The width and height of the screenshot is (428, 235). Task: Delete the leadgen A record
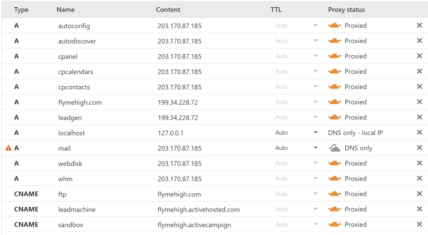tap(419, 117)
